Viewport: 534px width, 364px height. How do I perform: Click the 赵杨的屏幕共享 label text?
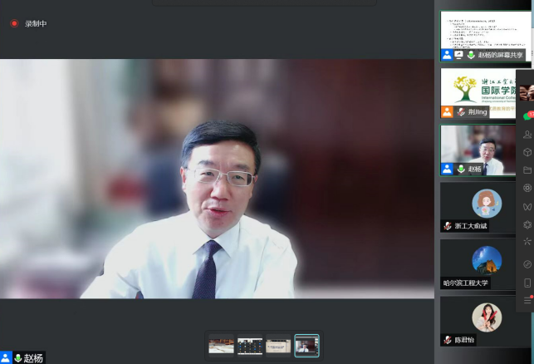(500, 55)
